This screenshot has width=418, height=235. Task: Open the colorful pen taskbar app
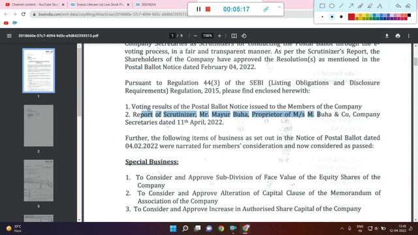[x=246, y=228]
